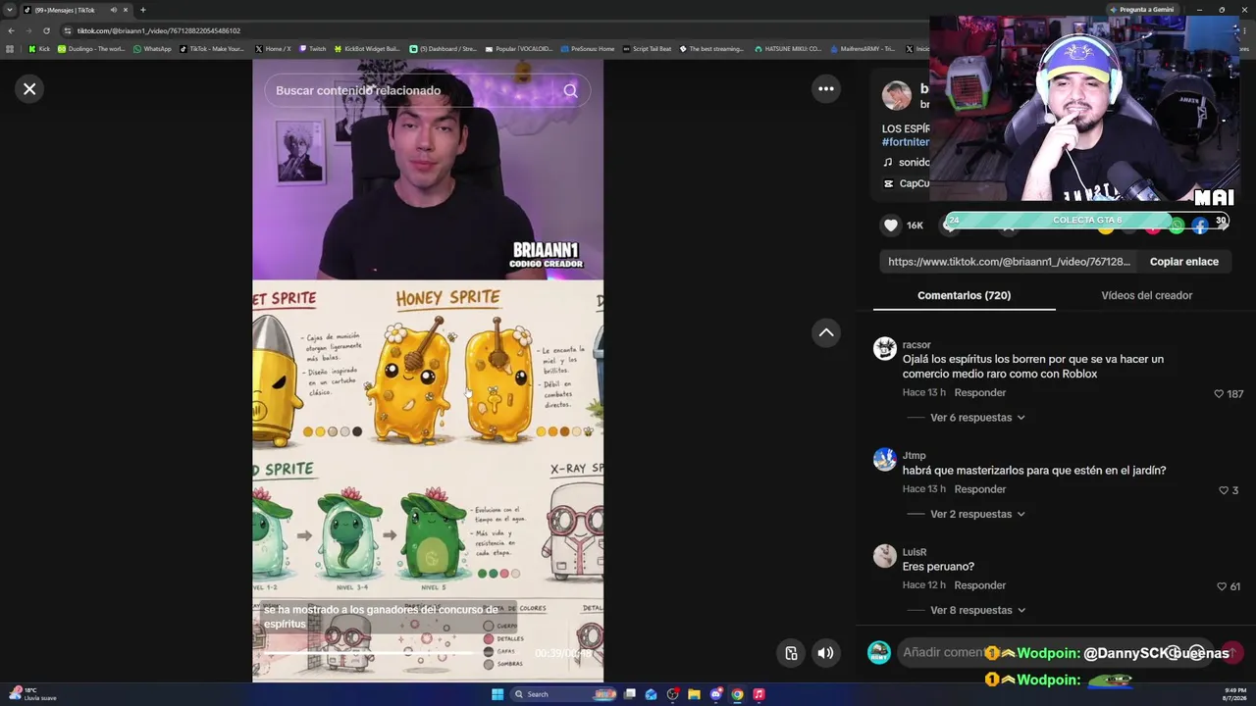Like the video with the heart icon
This screenshot has height=706, width=1256.
pos(891,226)
